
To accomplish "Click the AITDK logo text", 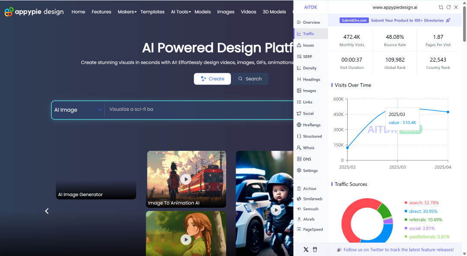I will coord(310,7).
